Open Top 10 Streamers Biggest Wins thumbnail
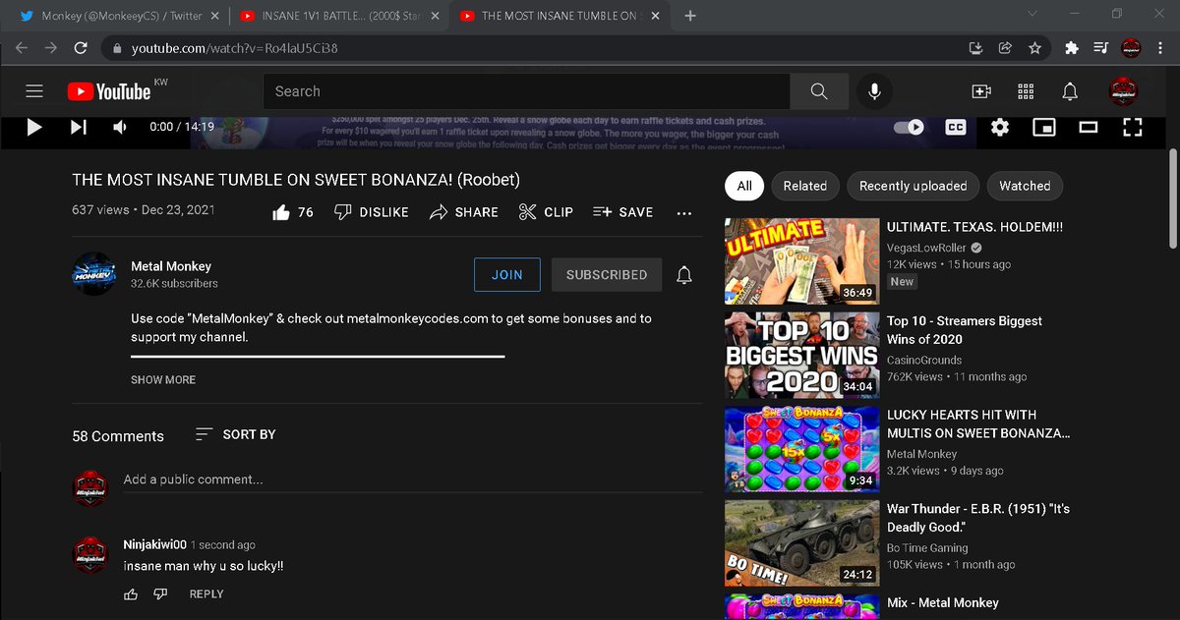The height and width of the screenshot is (620, 1180). [x=801, y=355]
